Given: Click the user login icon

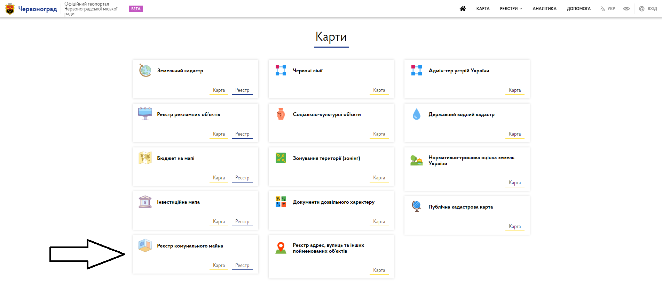Looking at the screenshot, I should [642, 9].
